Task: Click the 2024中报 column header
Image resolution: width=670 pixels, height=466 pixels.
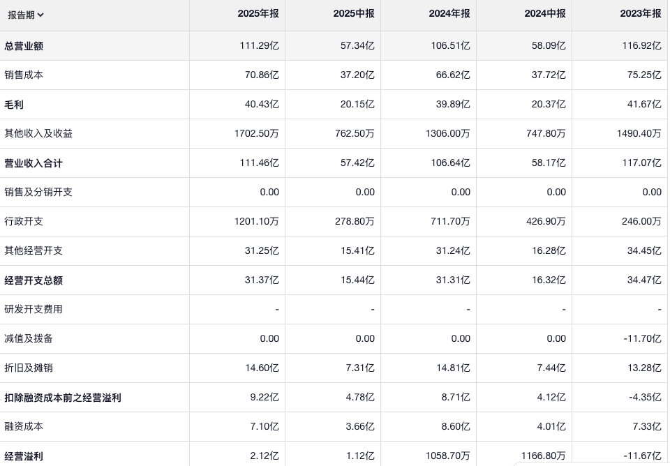Action: tap(545, 14)
